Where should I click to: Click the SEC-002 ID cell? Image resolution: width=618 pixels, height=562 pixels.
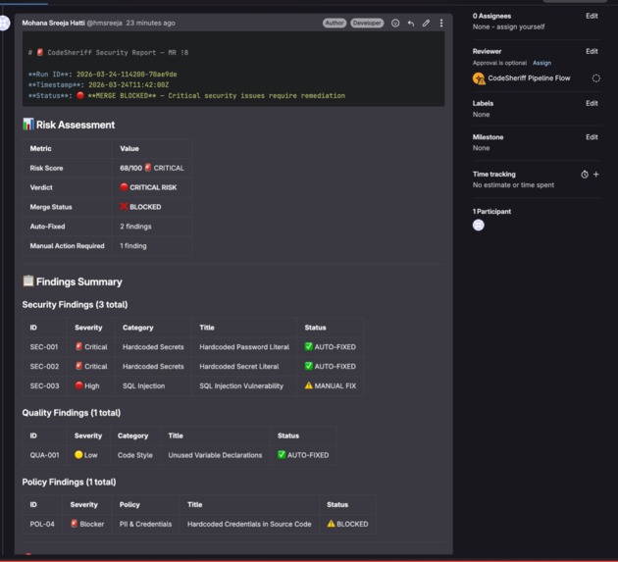pos(44,367)
